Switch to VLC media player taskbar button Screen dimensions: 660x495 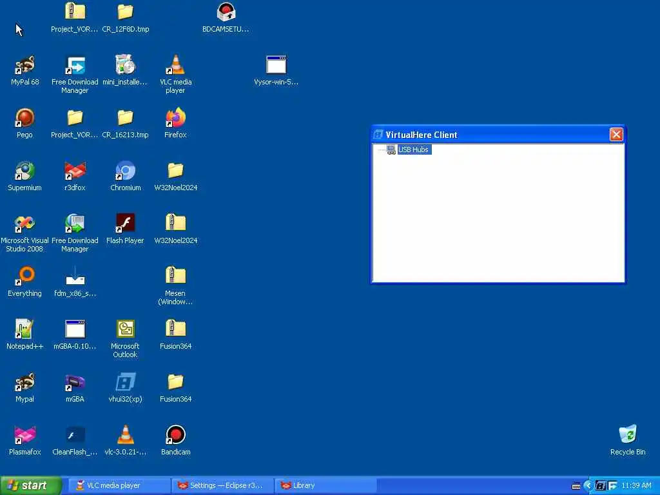pos(119,486)
